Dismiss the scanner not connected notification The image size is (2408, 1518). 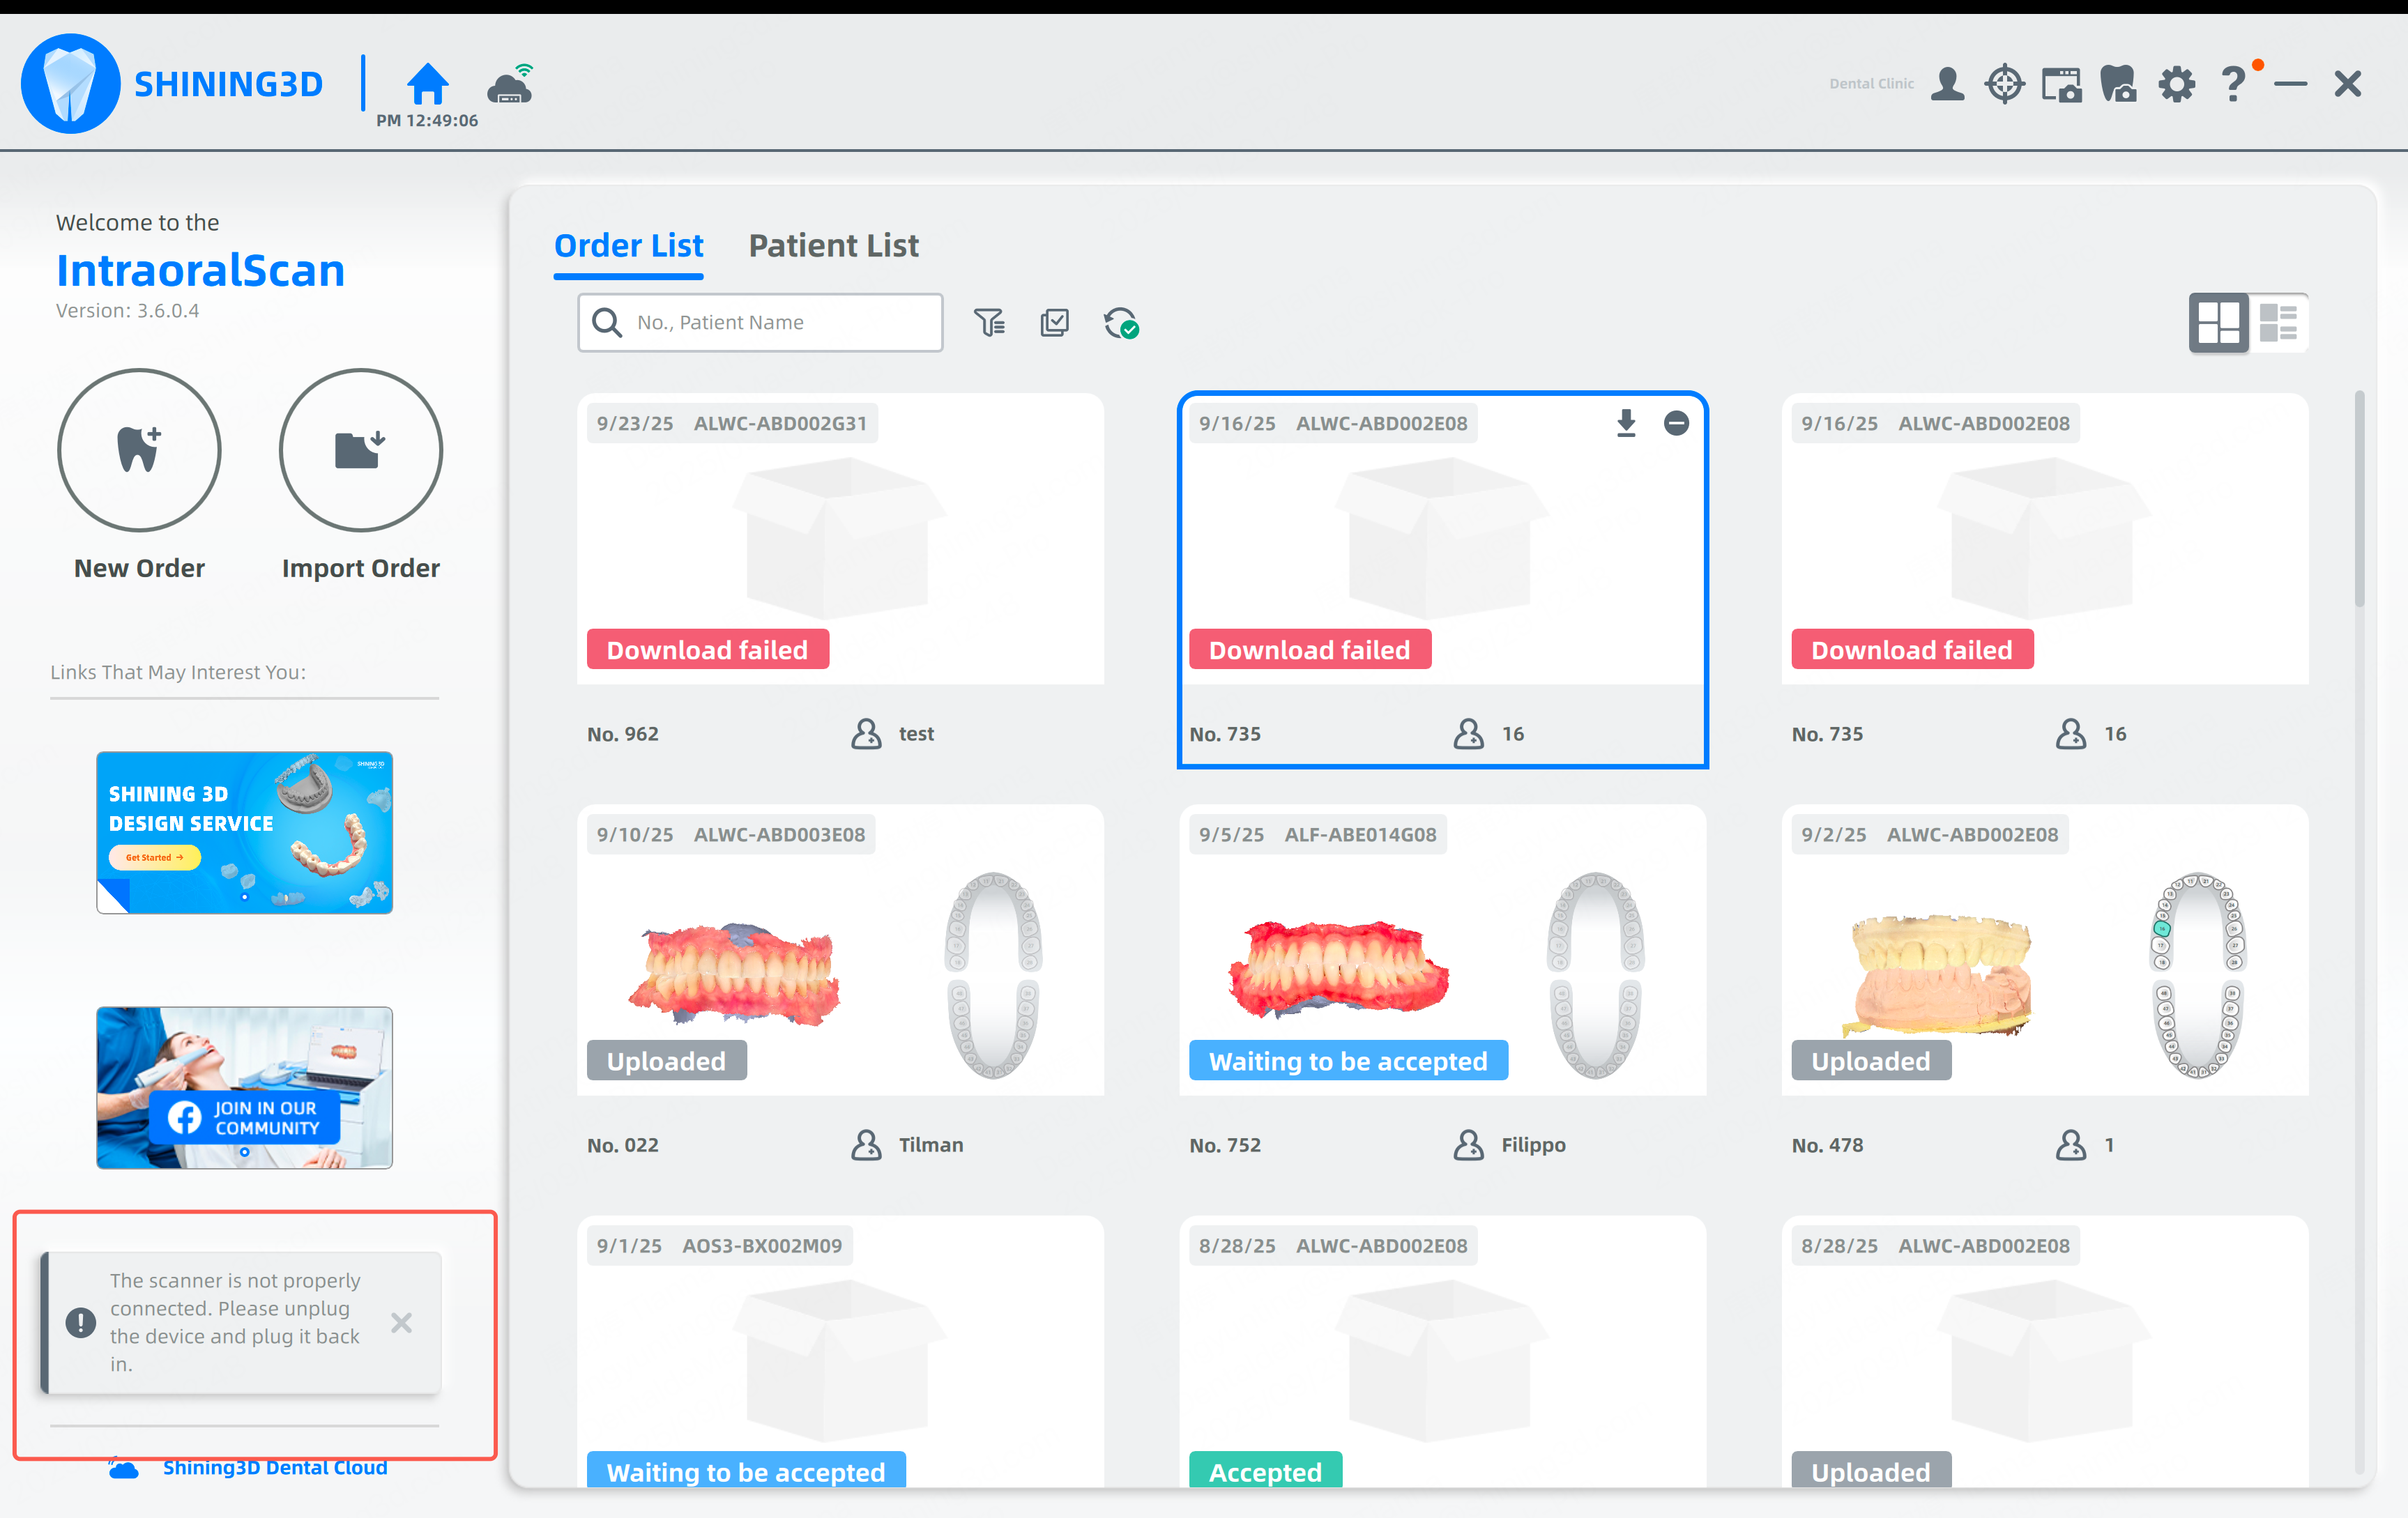[401, 1323]
